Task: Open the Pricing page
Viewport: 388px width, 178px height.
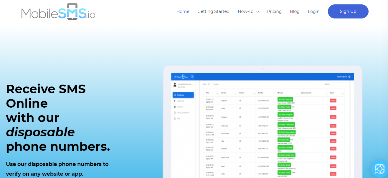Action: click(274, 11)
